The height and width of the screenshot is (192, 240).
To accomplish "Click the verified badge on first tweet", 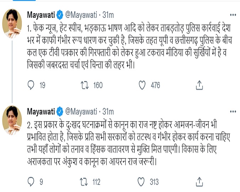I will 59,15.
